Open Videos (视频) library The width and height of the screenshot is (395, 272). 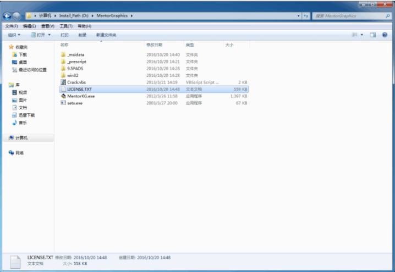(x=19, y=92)
